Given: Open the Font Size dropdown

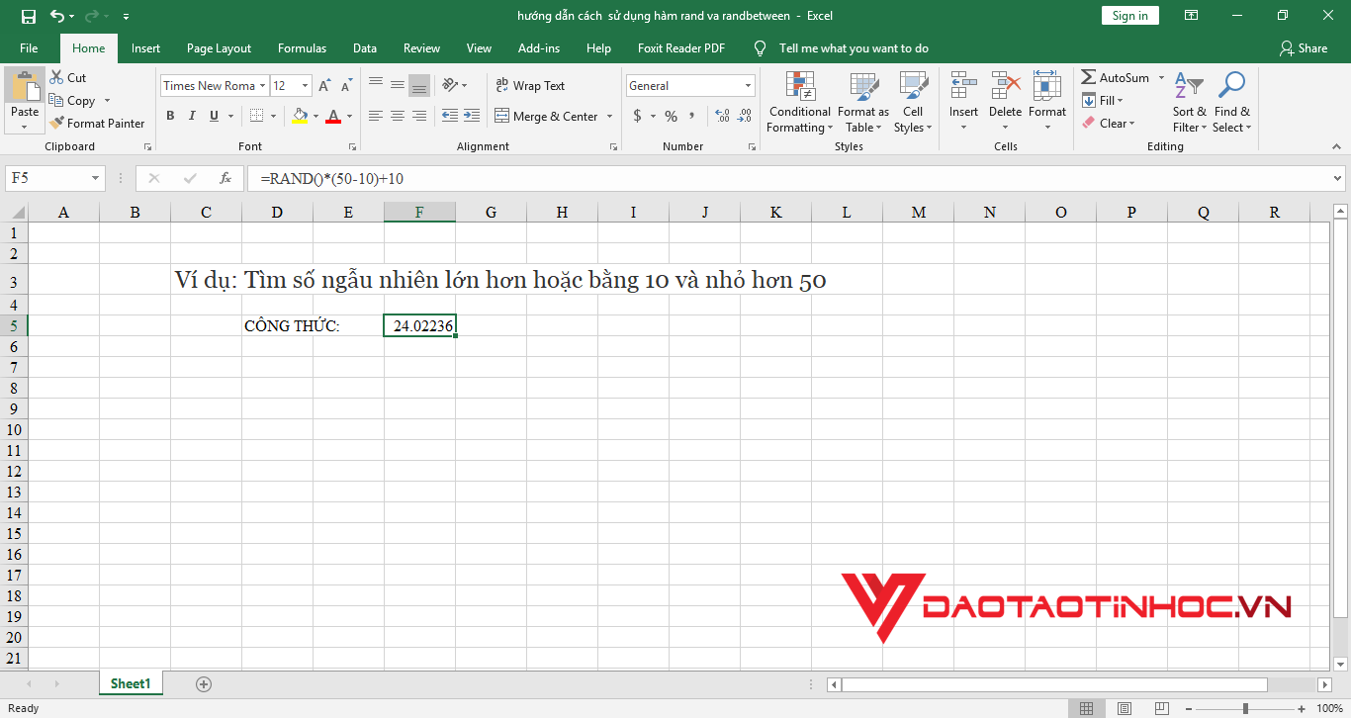Looking at the screenshot, I should click(303, 85).
